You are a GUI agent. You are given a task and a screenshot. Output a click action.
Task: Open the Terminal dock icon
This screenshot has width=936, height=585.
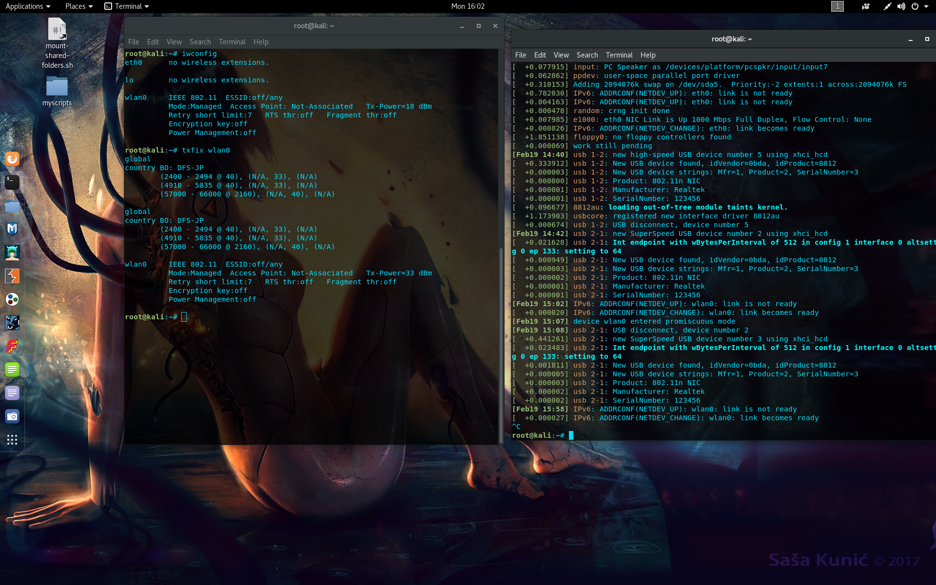coord(12,182)
